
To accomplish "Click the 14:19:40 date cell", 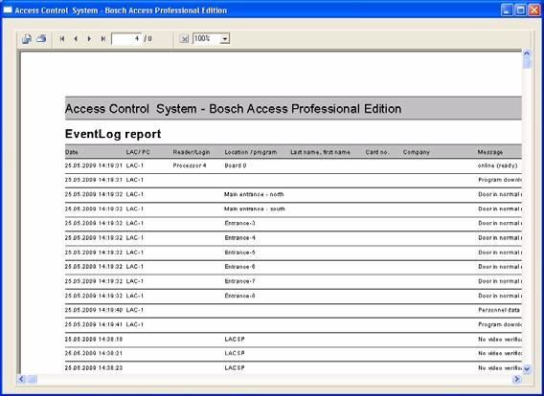I will (x=94, y=310).
